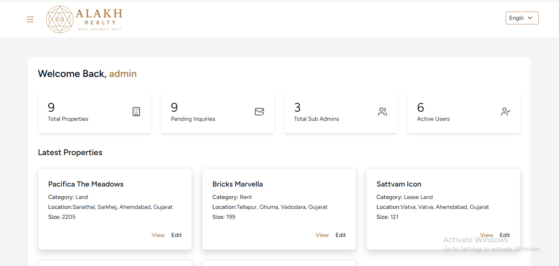
Task: View the Bricks Marvella property
Action: tap(322, 235)
